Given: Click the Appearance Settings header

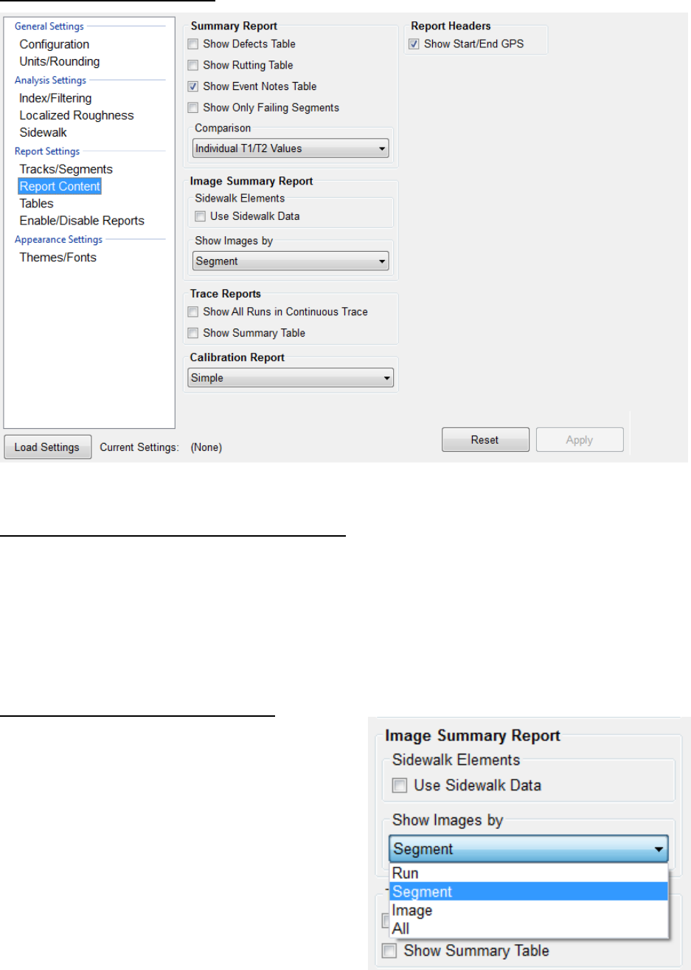Looking at the screenshot, I should pos(58,239).
